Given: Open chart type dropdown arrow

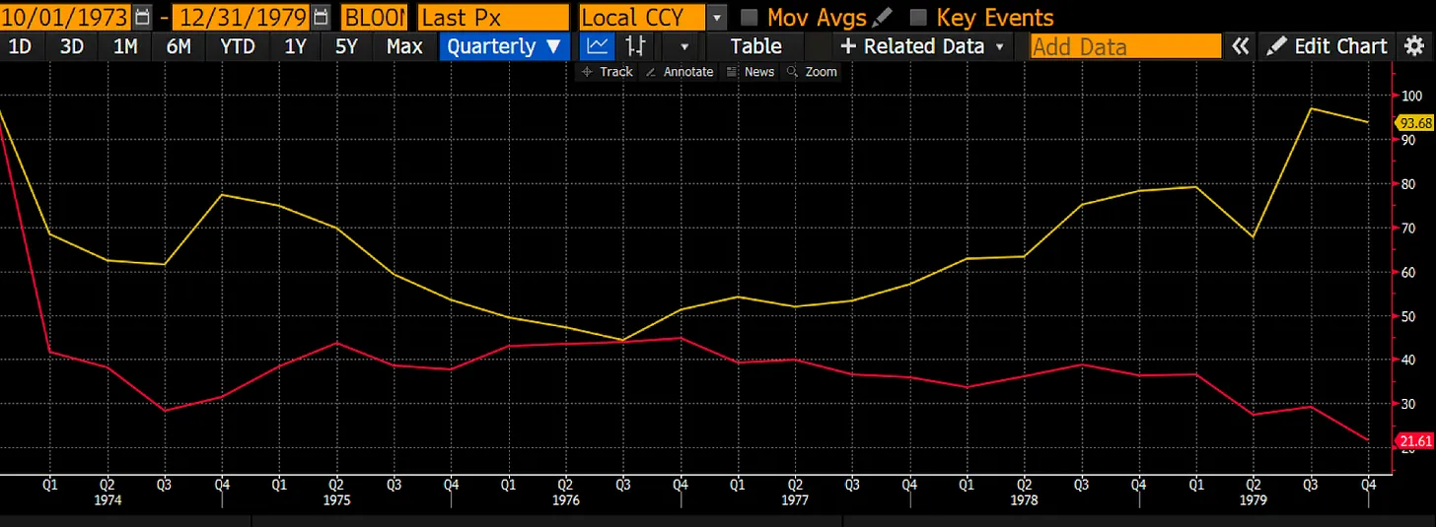Looking at the screenshot, I should coord(682,46).
